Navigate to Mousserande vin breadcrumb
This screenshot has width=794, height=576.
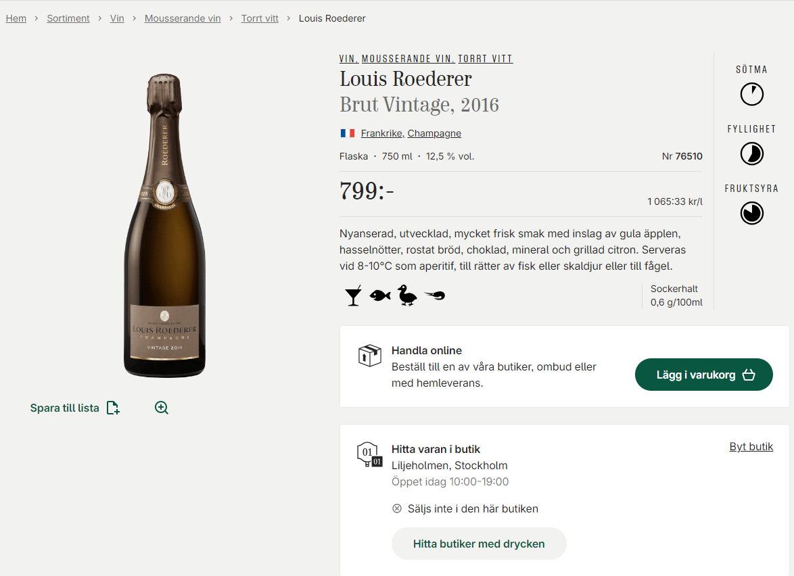point(183,18)
